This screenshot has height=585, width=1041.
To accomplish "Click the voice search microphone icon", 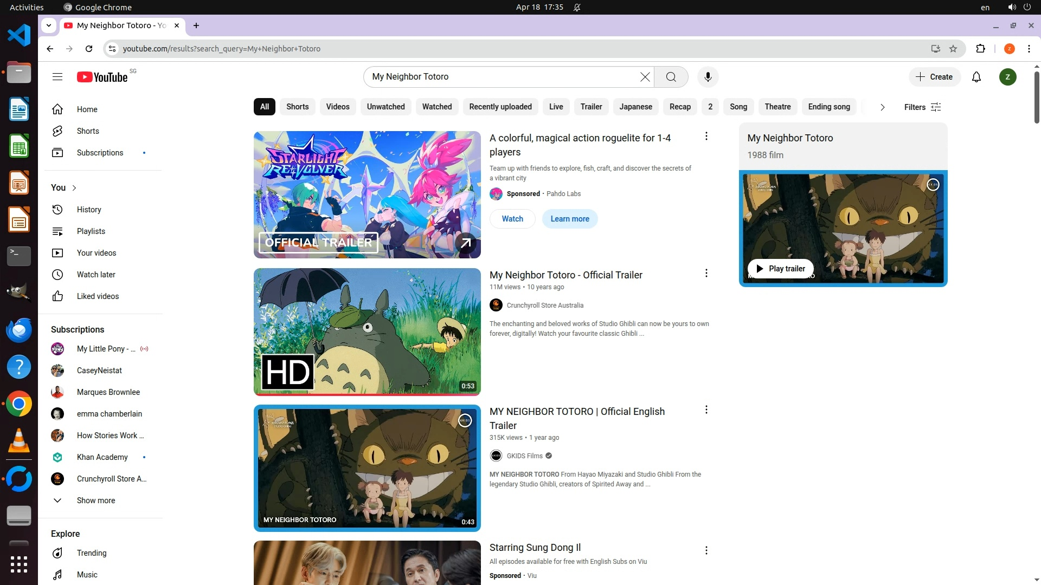I will [x=708, y=77].
